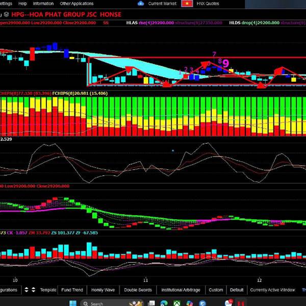Open the Help menu
Screen dimensions: 306x306
(x=22, y=4)
